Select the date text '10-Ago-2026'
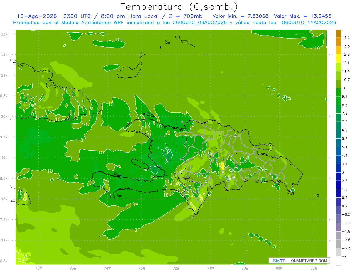The width and height of the screenshot is (352, 272). coord(37,16)
